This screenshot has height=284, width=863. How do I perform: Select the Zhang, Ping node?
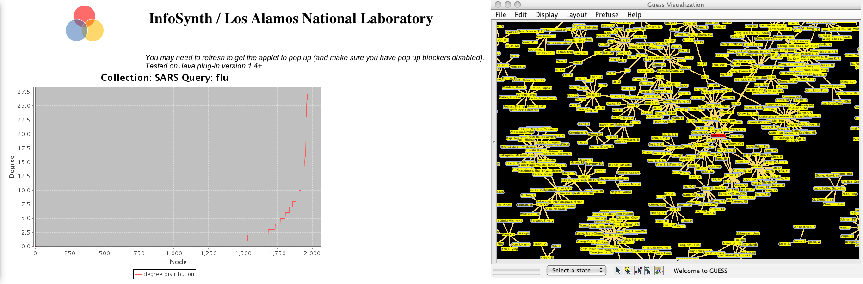click(850, 194)
